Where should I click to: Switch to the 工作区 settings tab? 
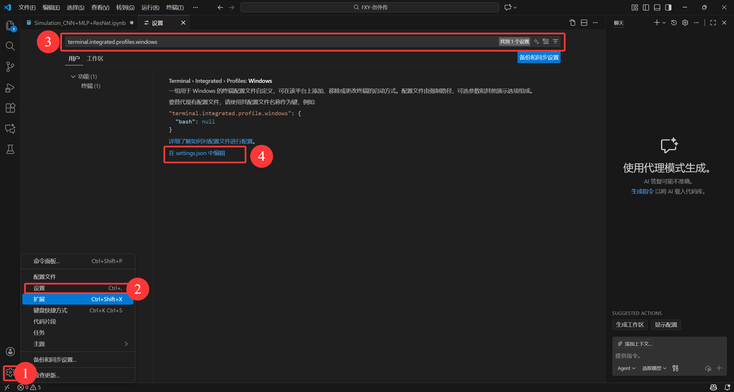[95, 58]
